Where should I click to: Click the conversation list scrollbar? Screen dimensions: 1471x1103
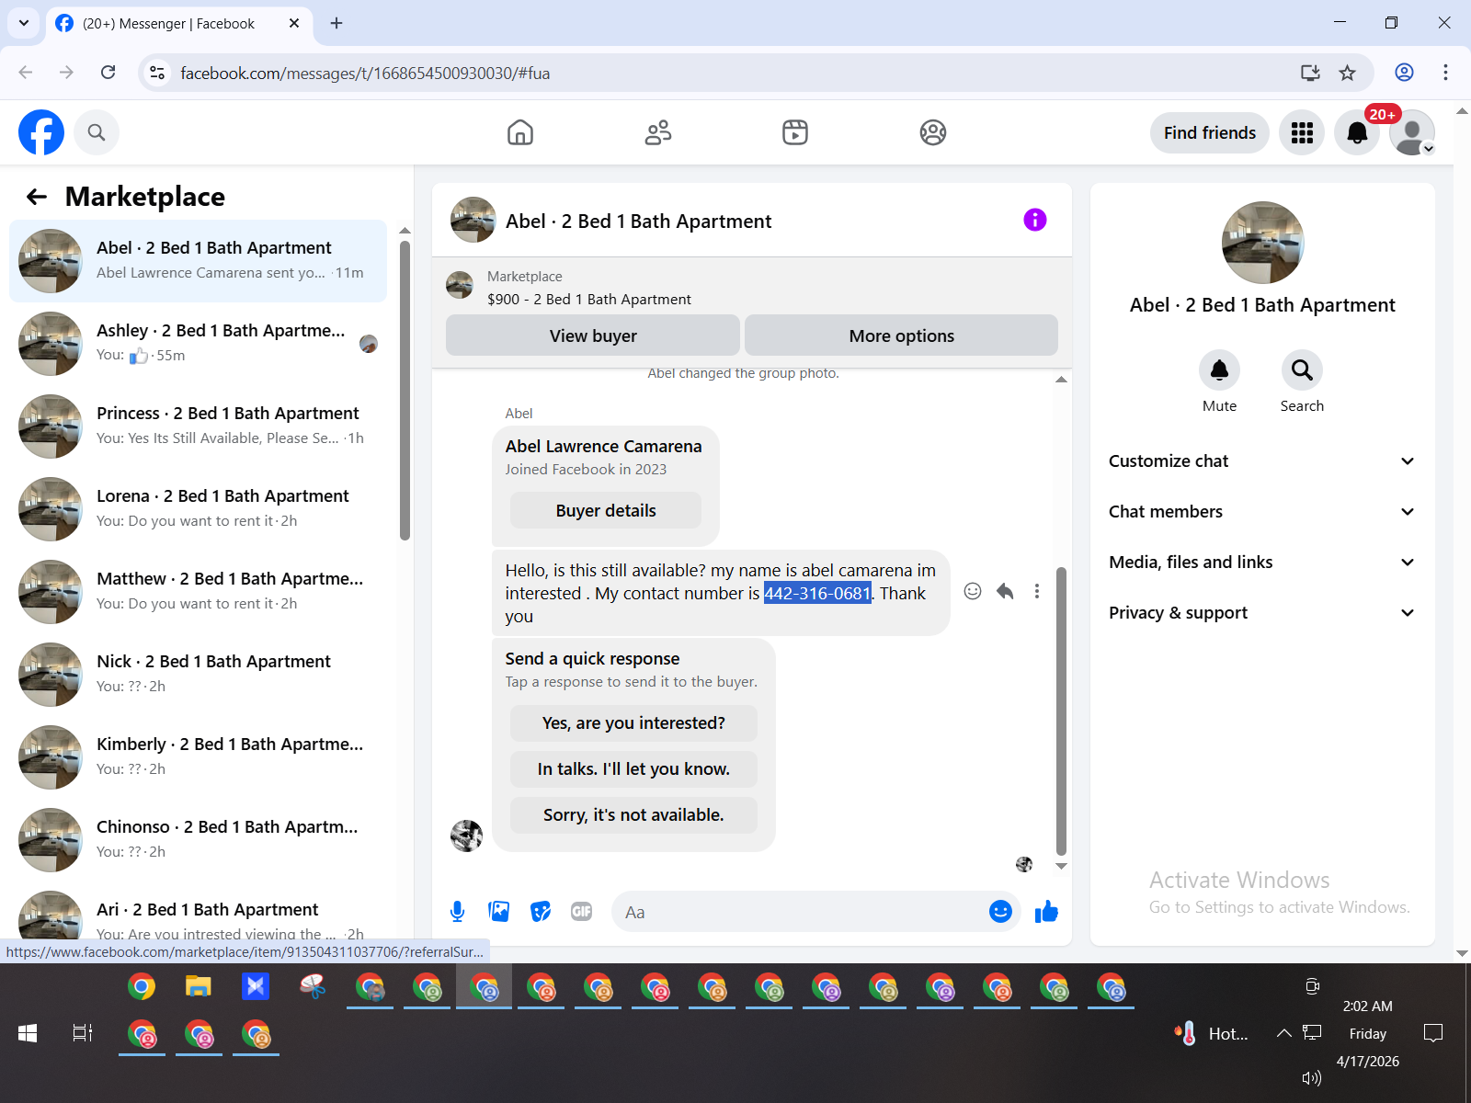[405, 390]
